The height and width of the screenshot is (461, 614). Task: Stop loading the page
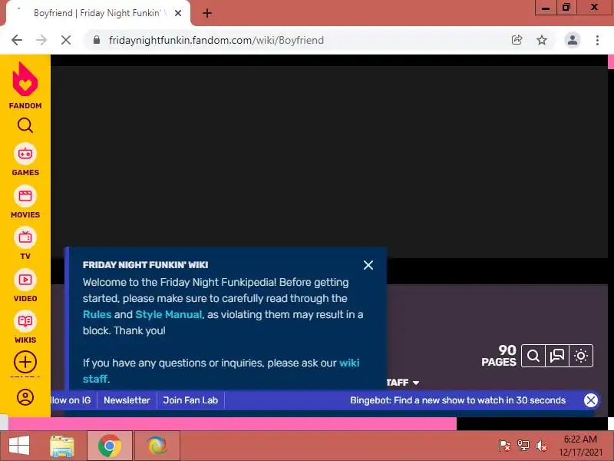click(x=66, y=40)
